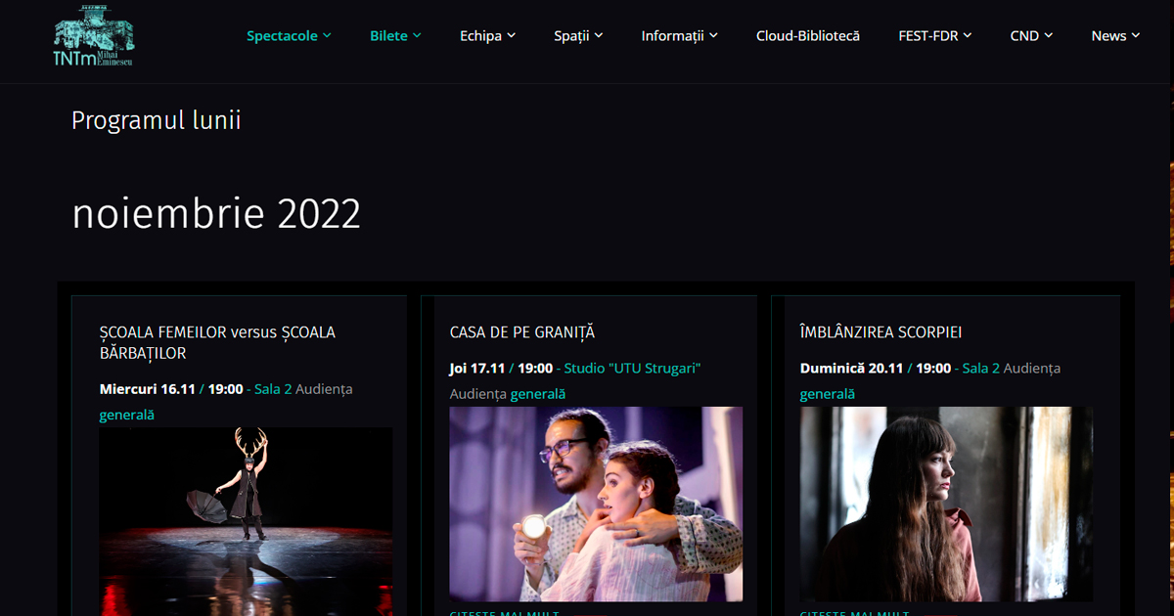Image resolution: width=1174 pixels, height=616 pixels.
Task: Open ÎMBLÂNZIREA SCORPIEI show title
Action: (x=880, y=332)
